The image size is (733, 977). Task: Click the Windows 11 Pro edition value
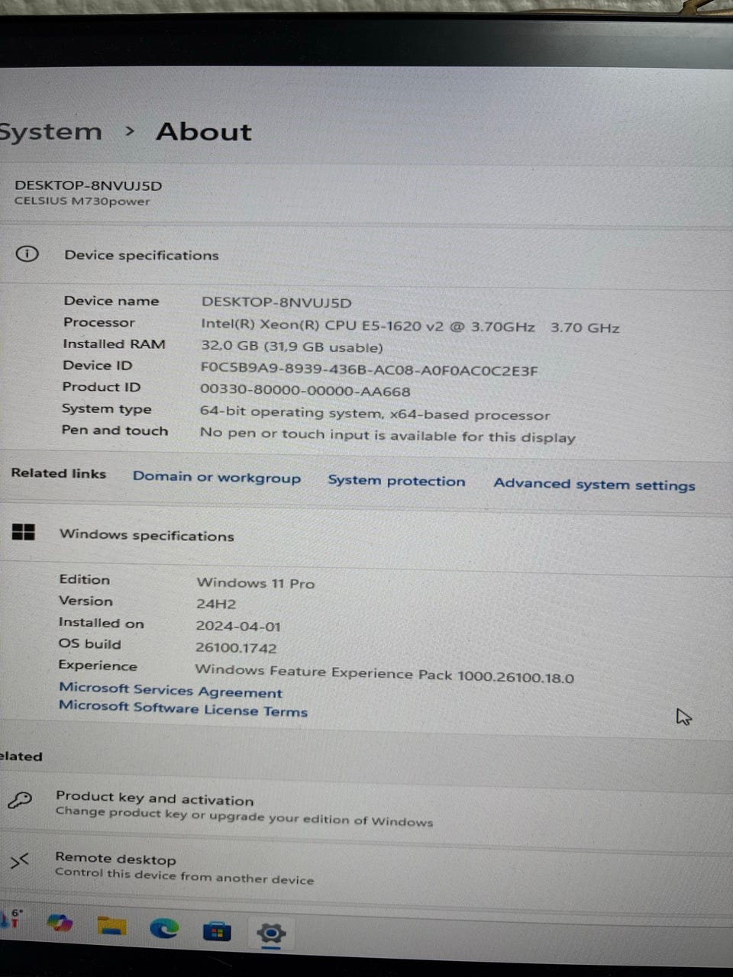point(256,583)
